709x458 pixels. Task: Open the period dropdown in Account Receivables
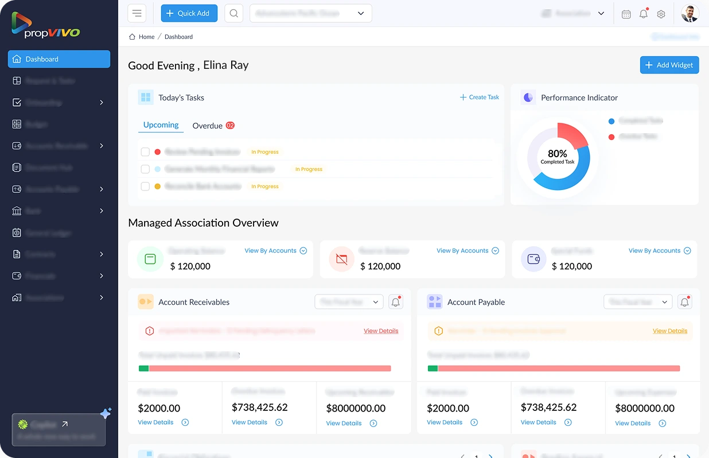coord(349,302)
